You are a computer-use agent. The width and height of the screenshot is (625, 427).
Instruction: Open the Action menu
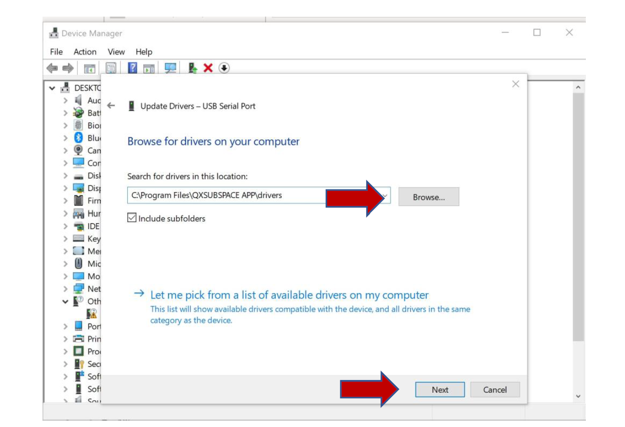coord(85,52)
